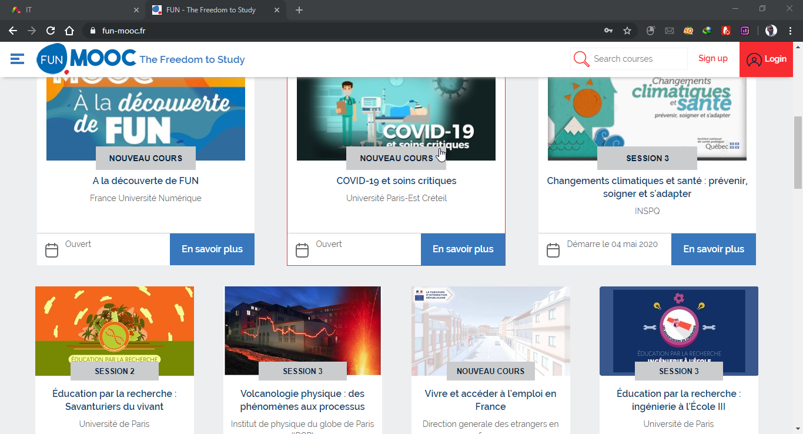Click En savoir plus for Changements climatiques
The height and width of the screenshot is (434, 803).
714,249
